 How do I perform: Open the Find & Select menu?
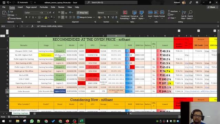[190, 15]
